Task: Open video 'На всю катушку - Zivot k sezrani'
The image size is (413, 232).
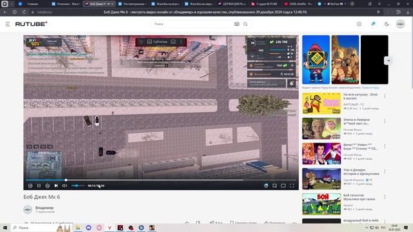Action: pyautogui.click(x=360, y=96)
